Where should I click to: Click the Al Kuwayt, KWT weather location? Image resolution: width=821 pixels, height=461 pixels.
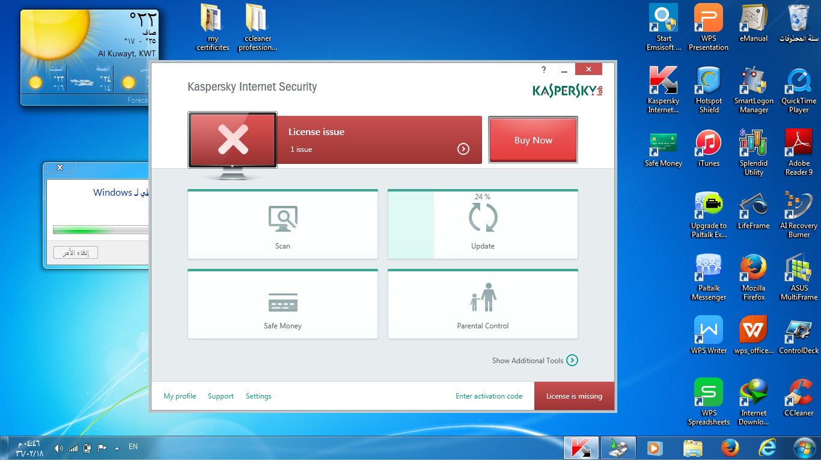coord(127,54)
